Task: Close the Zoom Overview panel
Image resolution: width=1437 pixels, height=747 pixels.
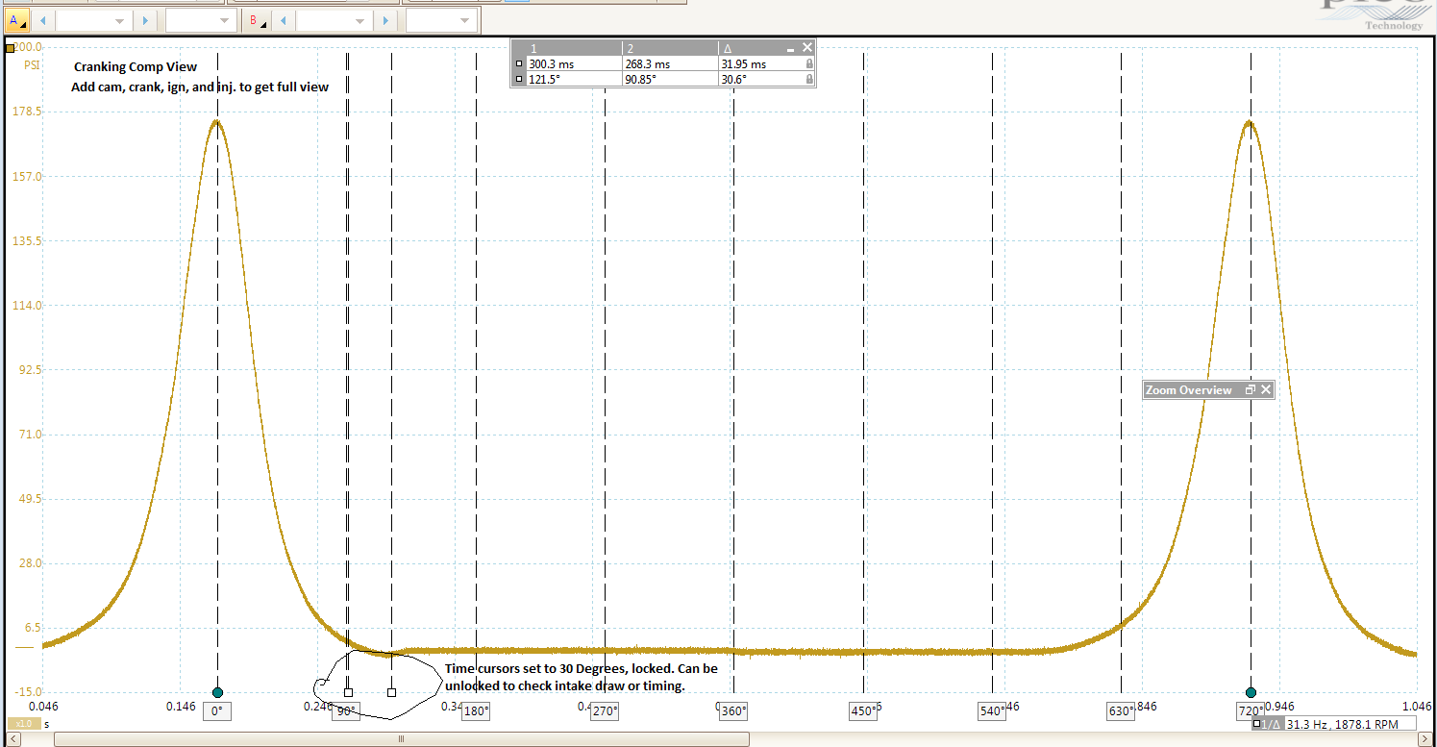Action: click(x=1266, y=390)
